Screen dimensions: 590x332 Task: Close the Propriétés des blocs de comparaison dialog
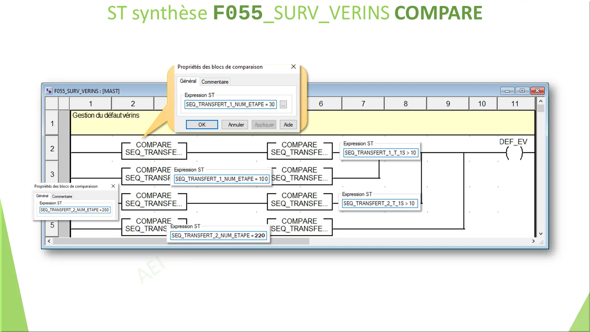click(293, 67)
